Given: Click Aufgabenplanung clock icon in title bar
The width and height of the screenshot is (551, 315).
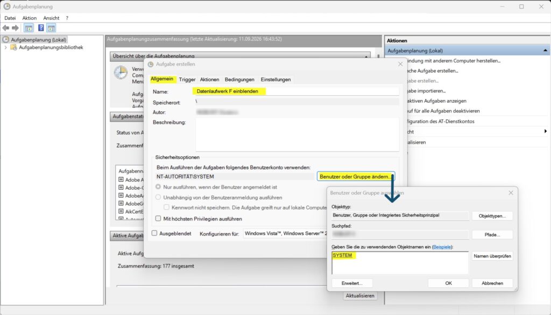Looking at the screenshot, I should pos(6,6).
